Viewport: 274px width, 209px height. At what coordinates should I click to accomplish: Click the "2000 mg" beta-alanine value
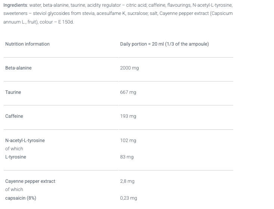(129, 68)
